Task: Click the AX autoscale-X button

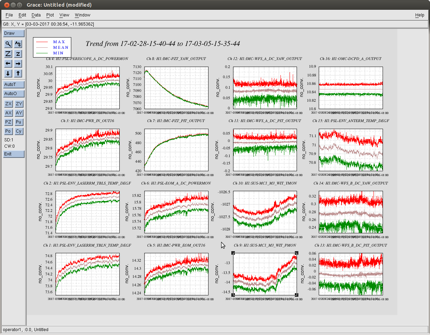Action: pos(8,113)
